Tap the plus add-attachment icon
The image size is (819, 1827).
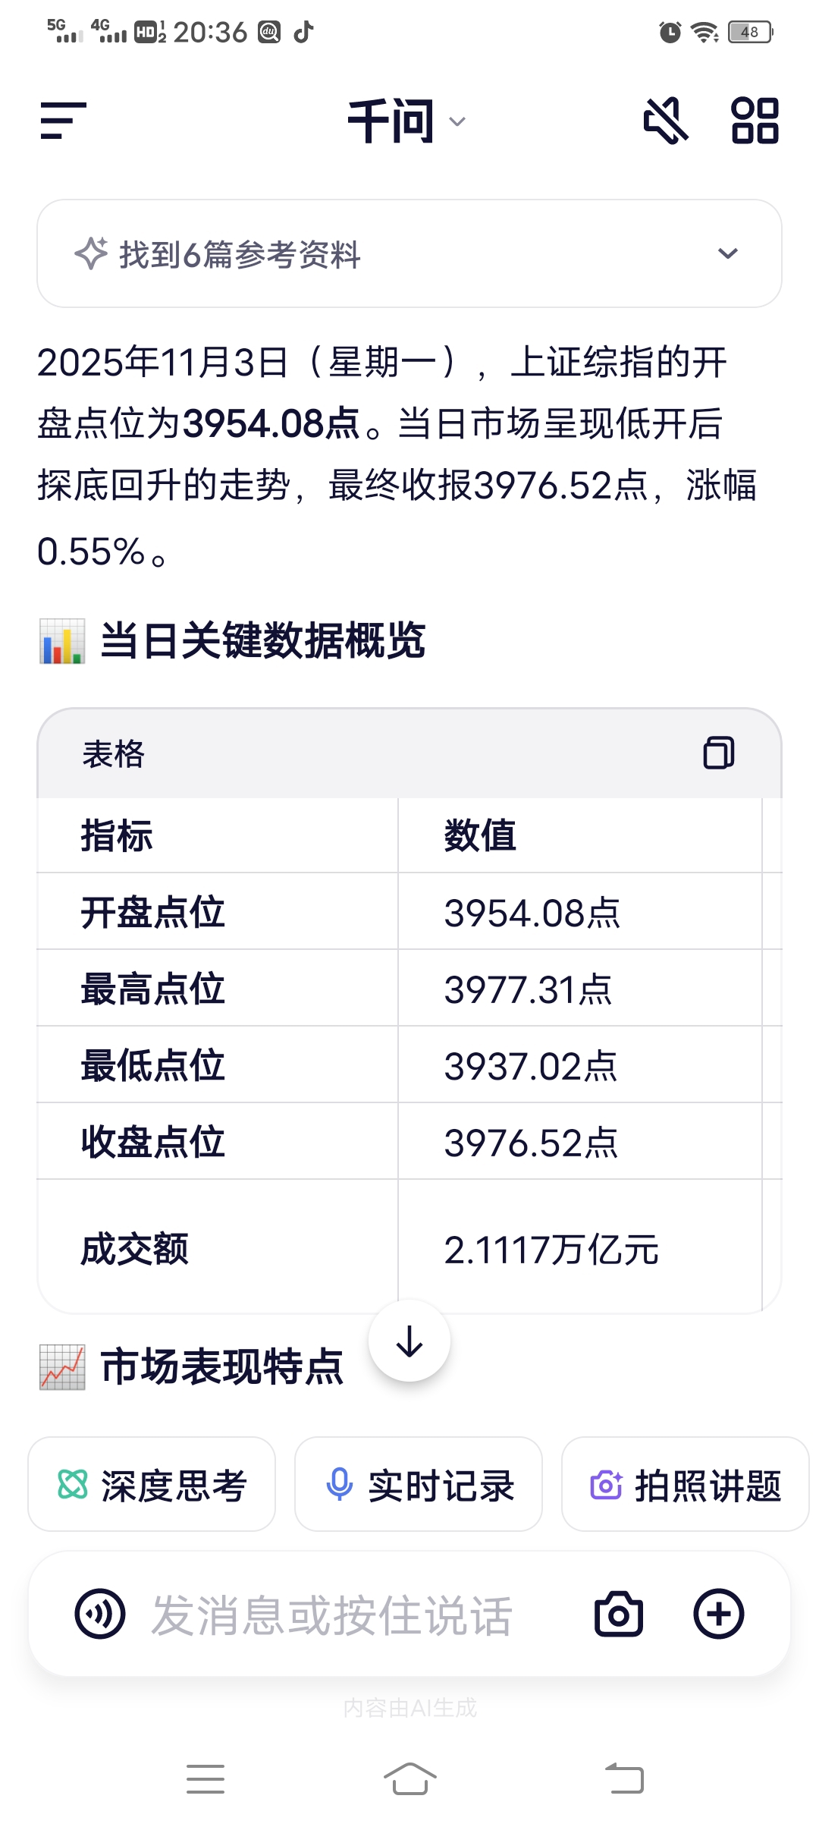(718, 1613)
